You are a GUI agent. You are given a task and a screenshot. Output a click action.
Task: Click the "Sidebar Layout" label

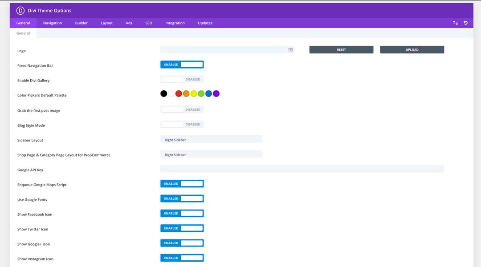click(x=30, y=140)
